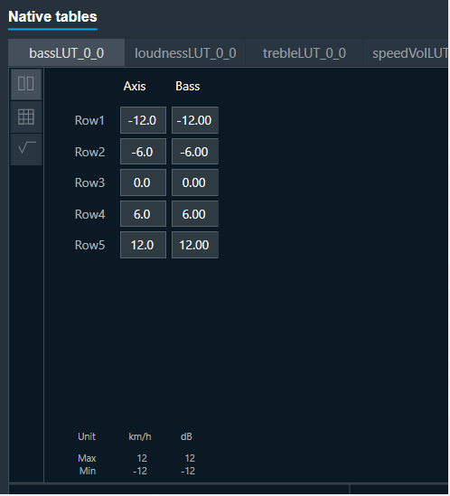Select the Row2 label
The height and width of the screenshot is (496, 450).
point(89,152)
